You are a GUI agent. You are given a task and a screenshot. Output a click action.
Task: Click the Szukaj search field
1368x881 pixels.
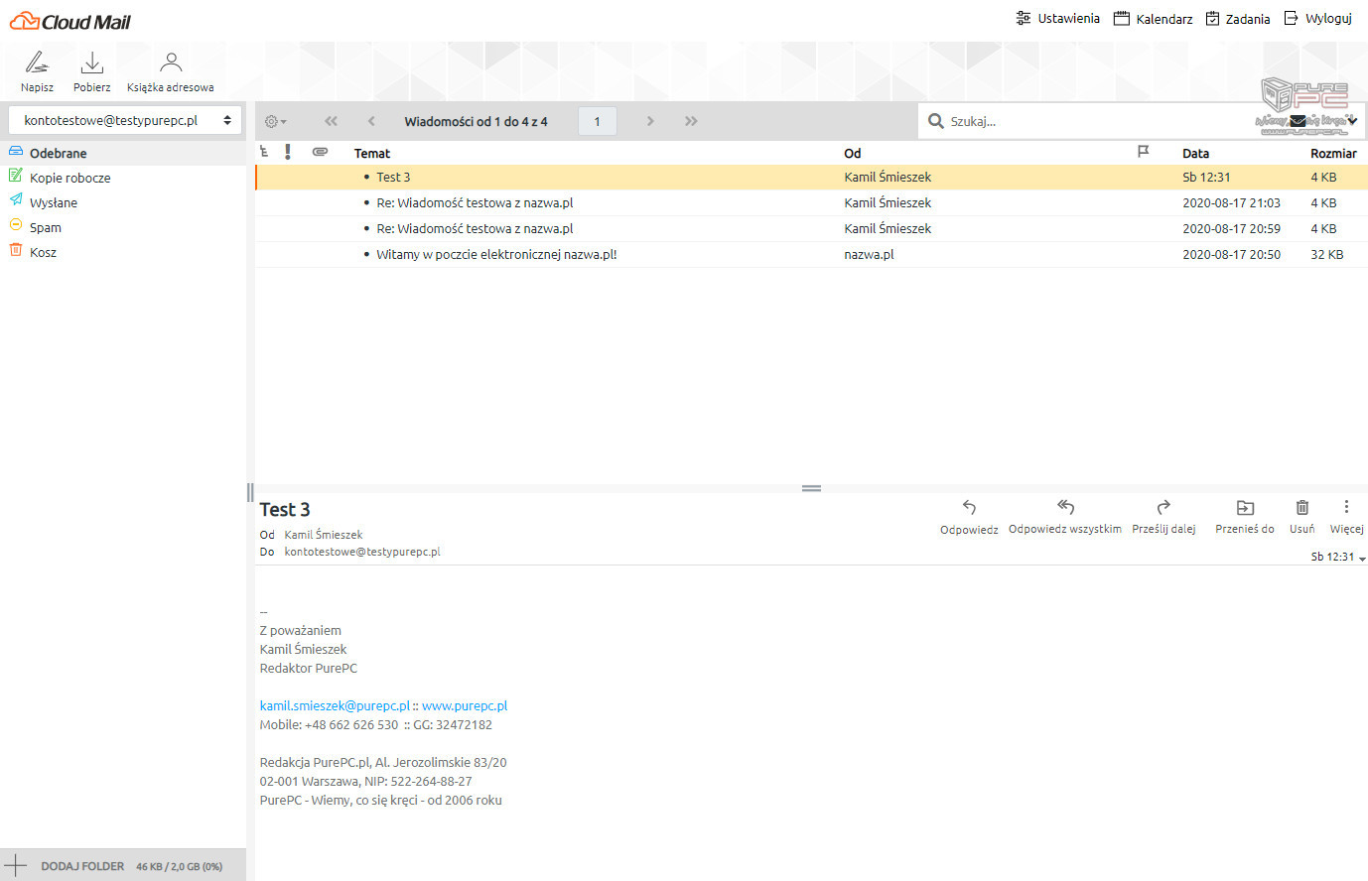coord(1092,121)
